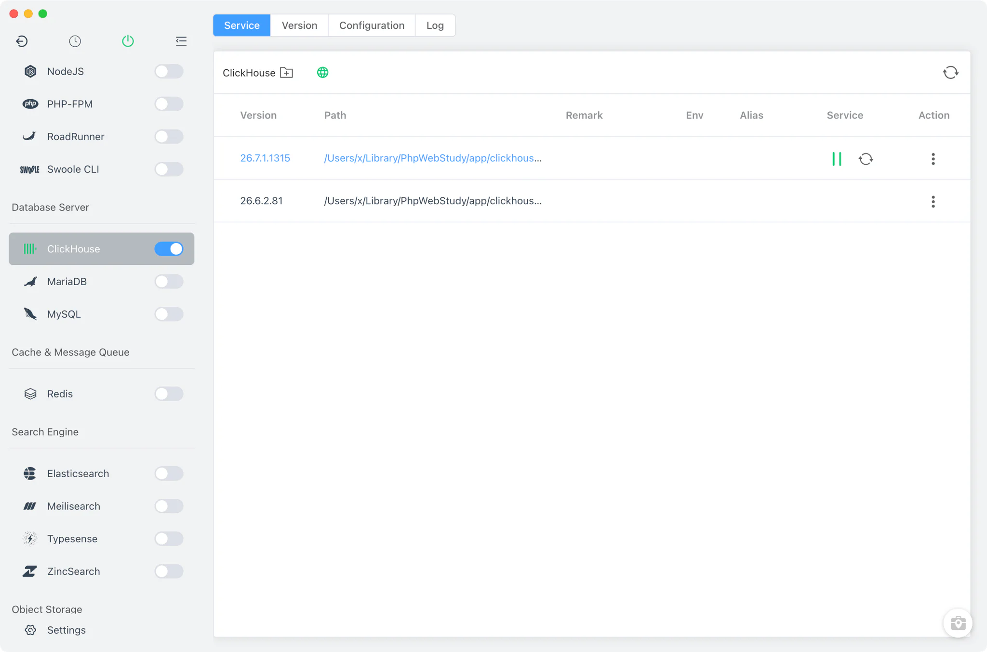
Task: Enable the RoadRunner switch
Action: coord(169,137)
